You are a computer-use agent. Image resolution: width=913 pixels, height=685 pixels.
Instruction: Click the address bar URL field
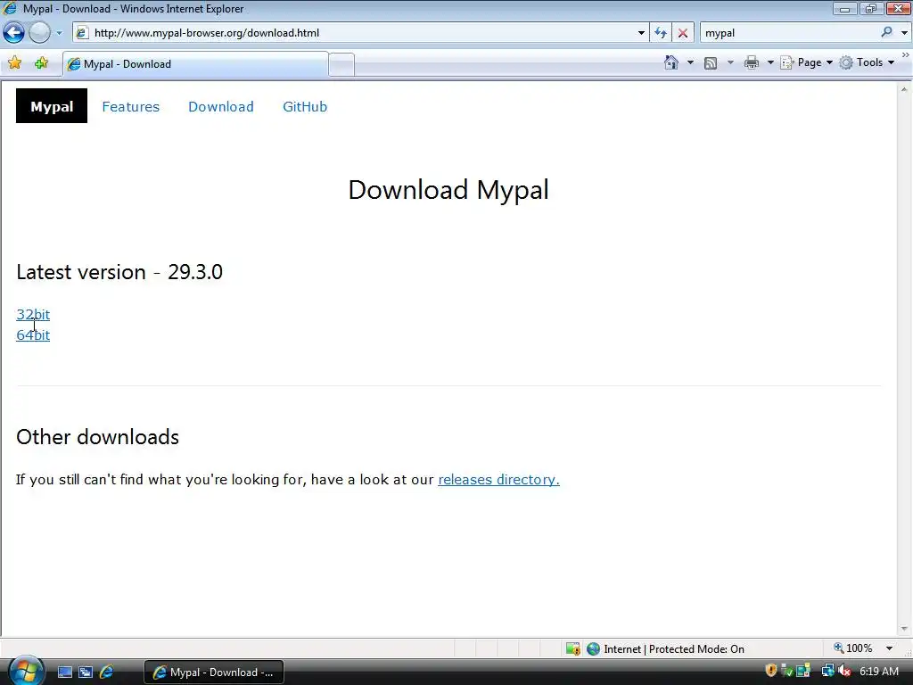tap(361, 33)
